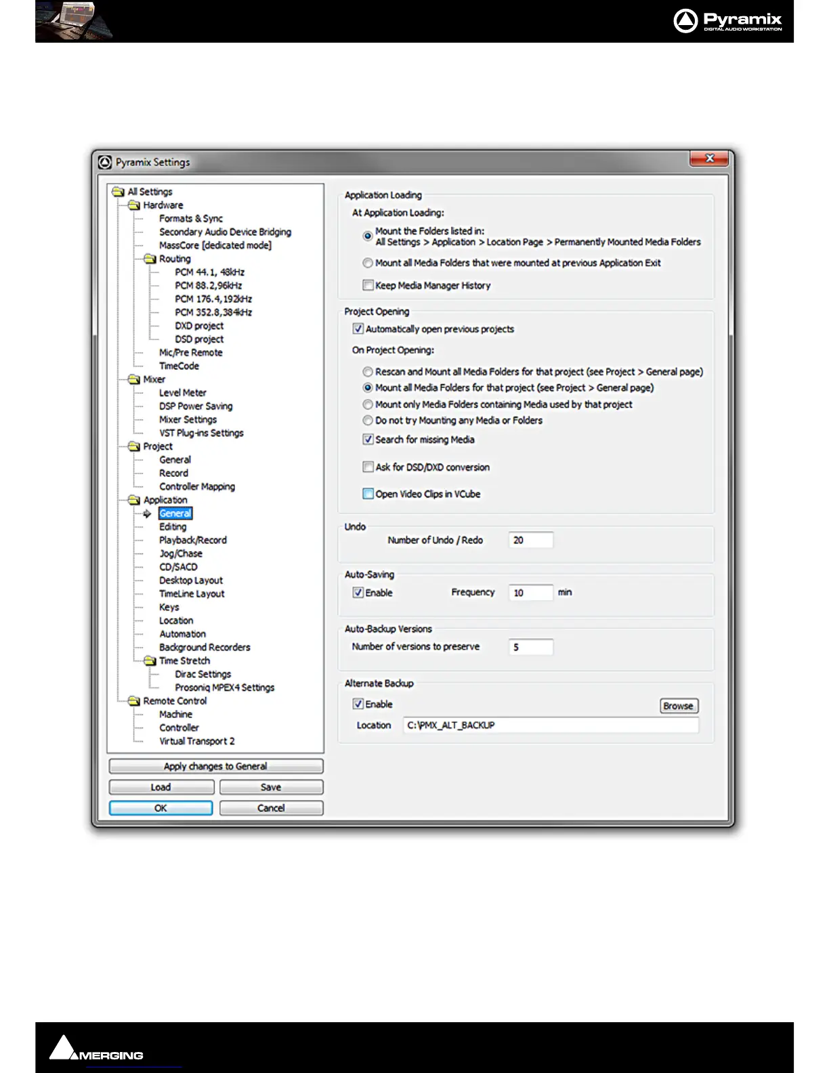The height and width of the screenshot is (1073, 829).
Task: Click the backup Location path field
Action: (551, 725)
